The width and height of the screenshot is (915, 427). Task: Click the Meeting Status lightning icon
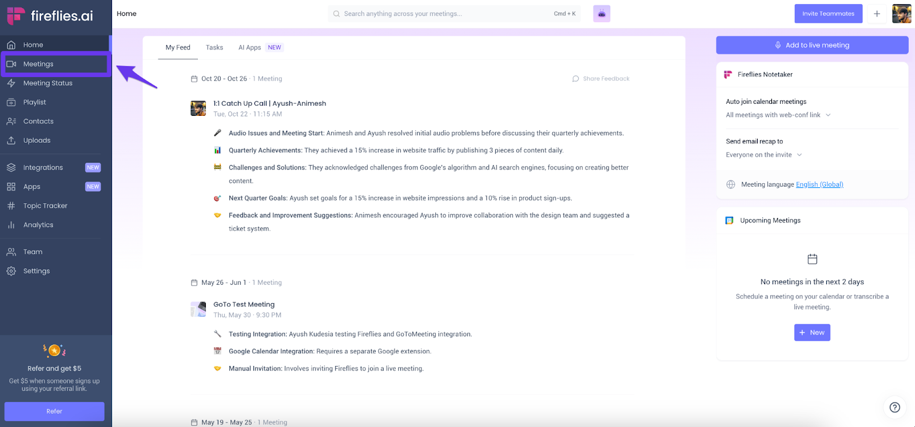tap(11, 83)
